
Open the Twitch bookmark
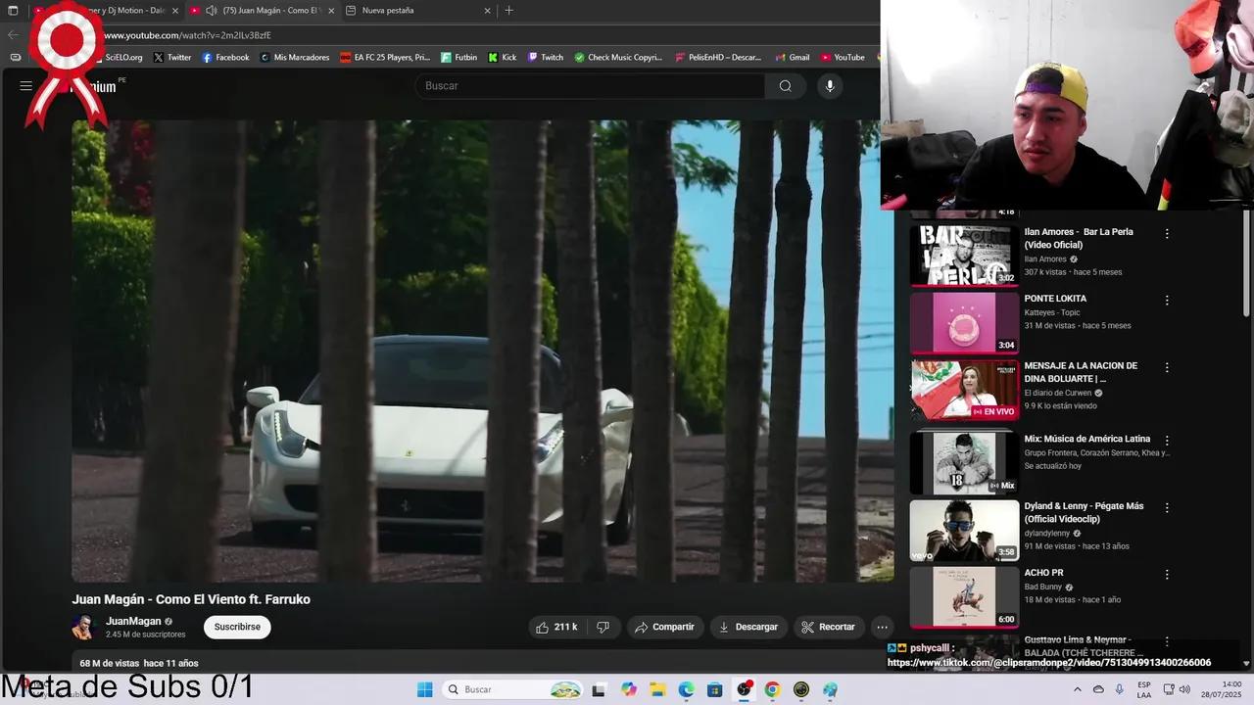546,58
